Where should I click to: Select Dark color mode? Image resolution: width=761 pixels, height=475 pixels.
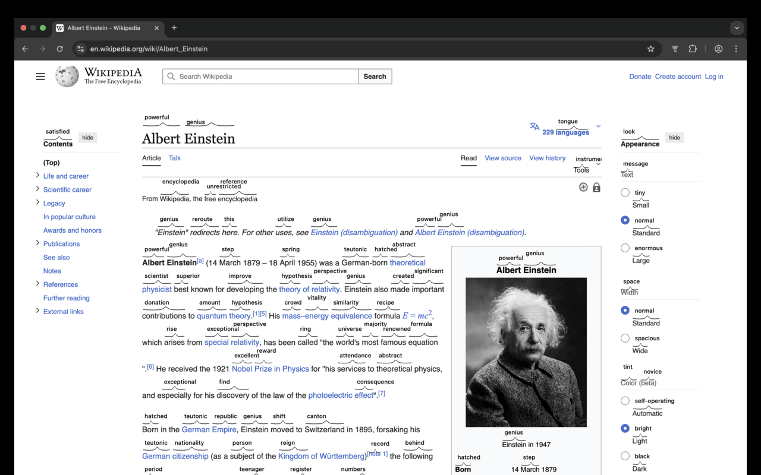tap(625, 456)
